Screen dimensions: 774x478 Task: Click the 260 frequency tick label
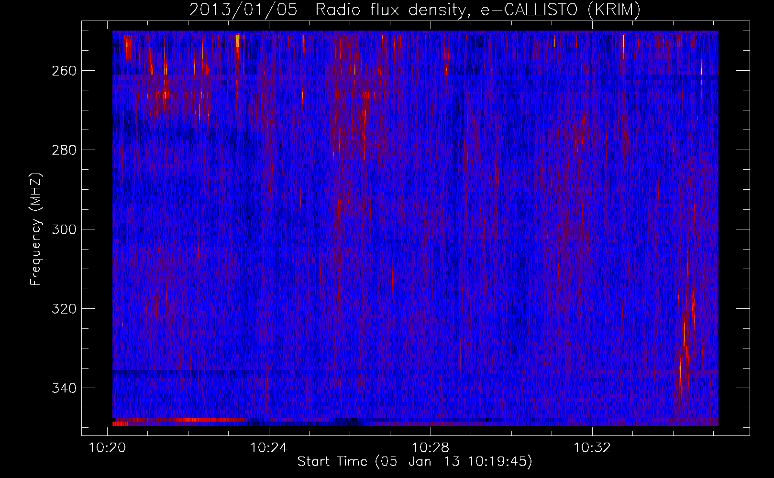pos(63,71)
